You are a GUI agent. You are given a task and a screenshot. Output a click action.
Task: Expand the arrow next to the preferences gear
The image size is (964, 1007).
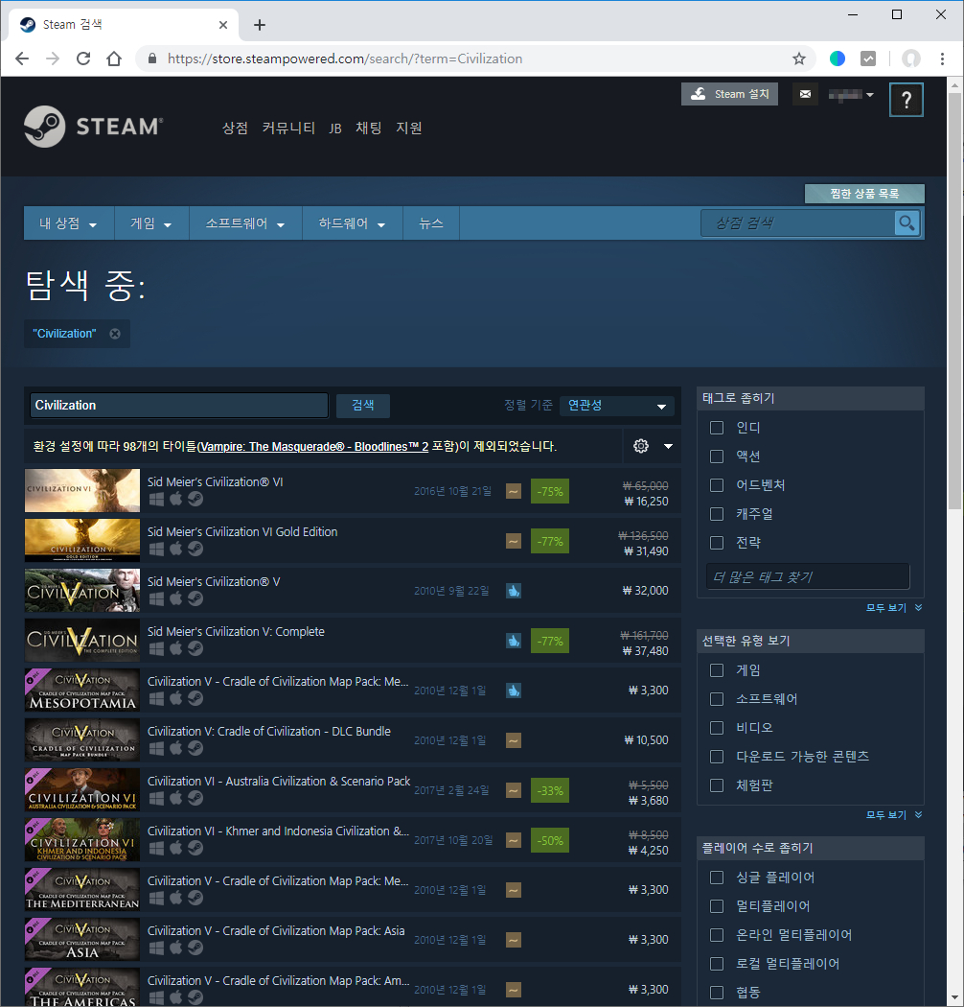coord(668,446)
